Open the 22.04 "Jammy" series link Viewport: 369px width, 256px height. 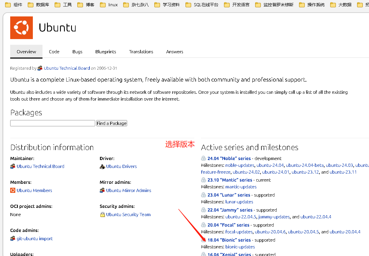(230, 210)
